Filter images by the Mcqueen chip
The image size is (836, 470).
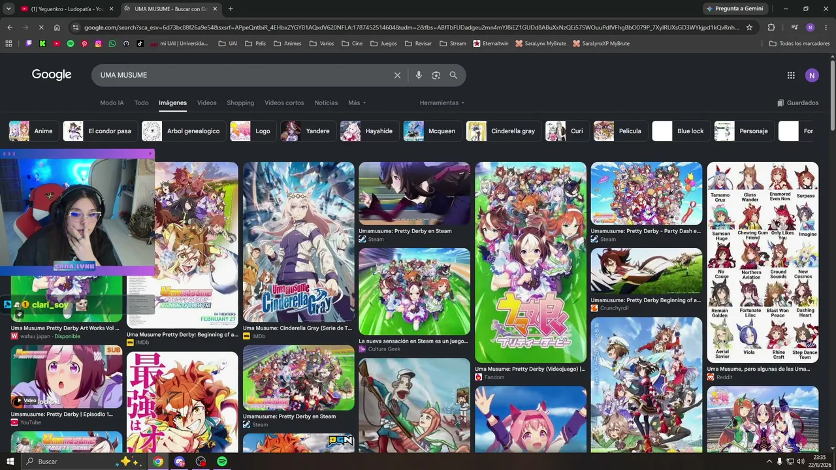432,131
